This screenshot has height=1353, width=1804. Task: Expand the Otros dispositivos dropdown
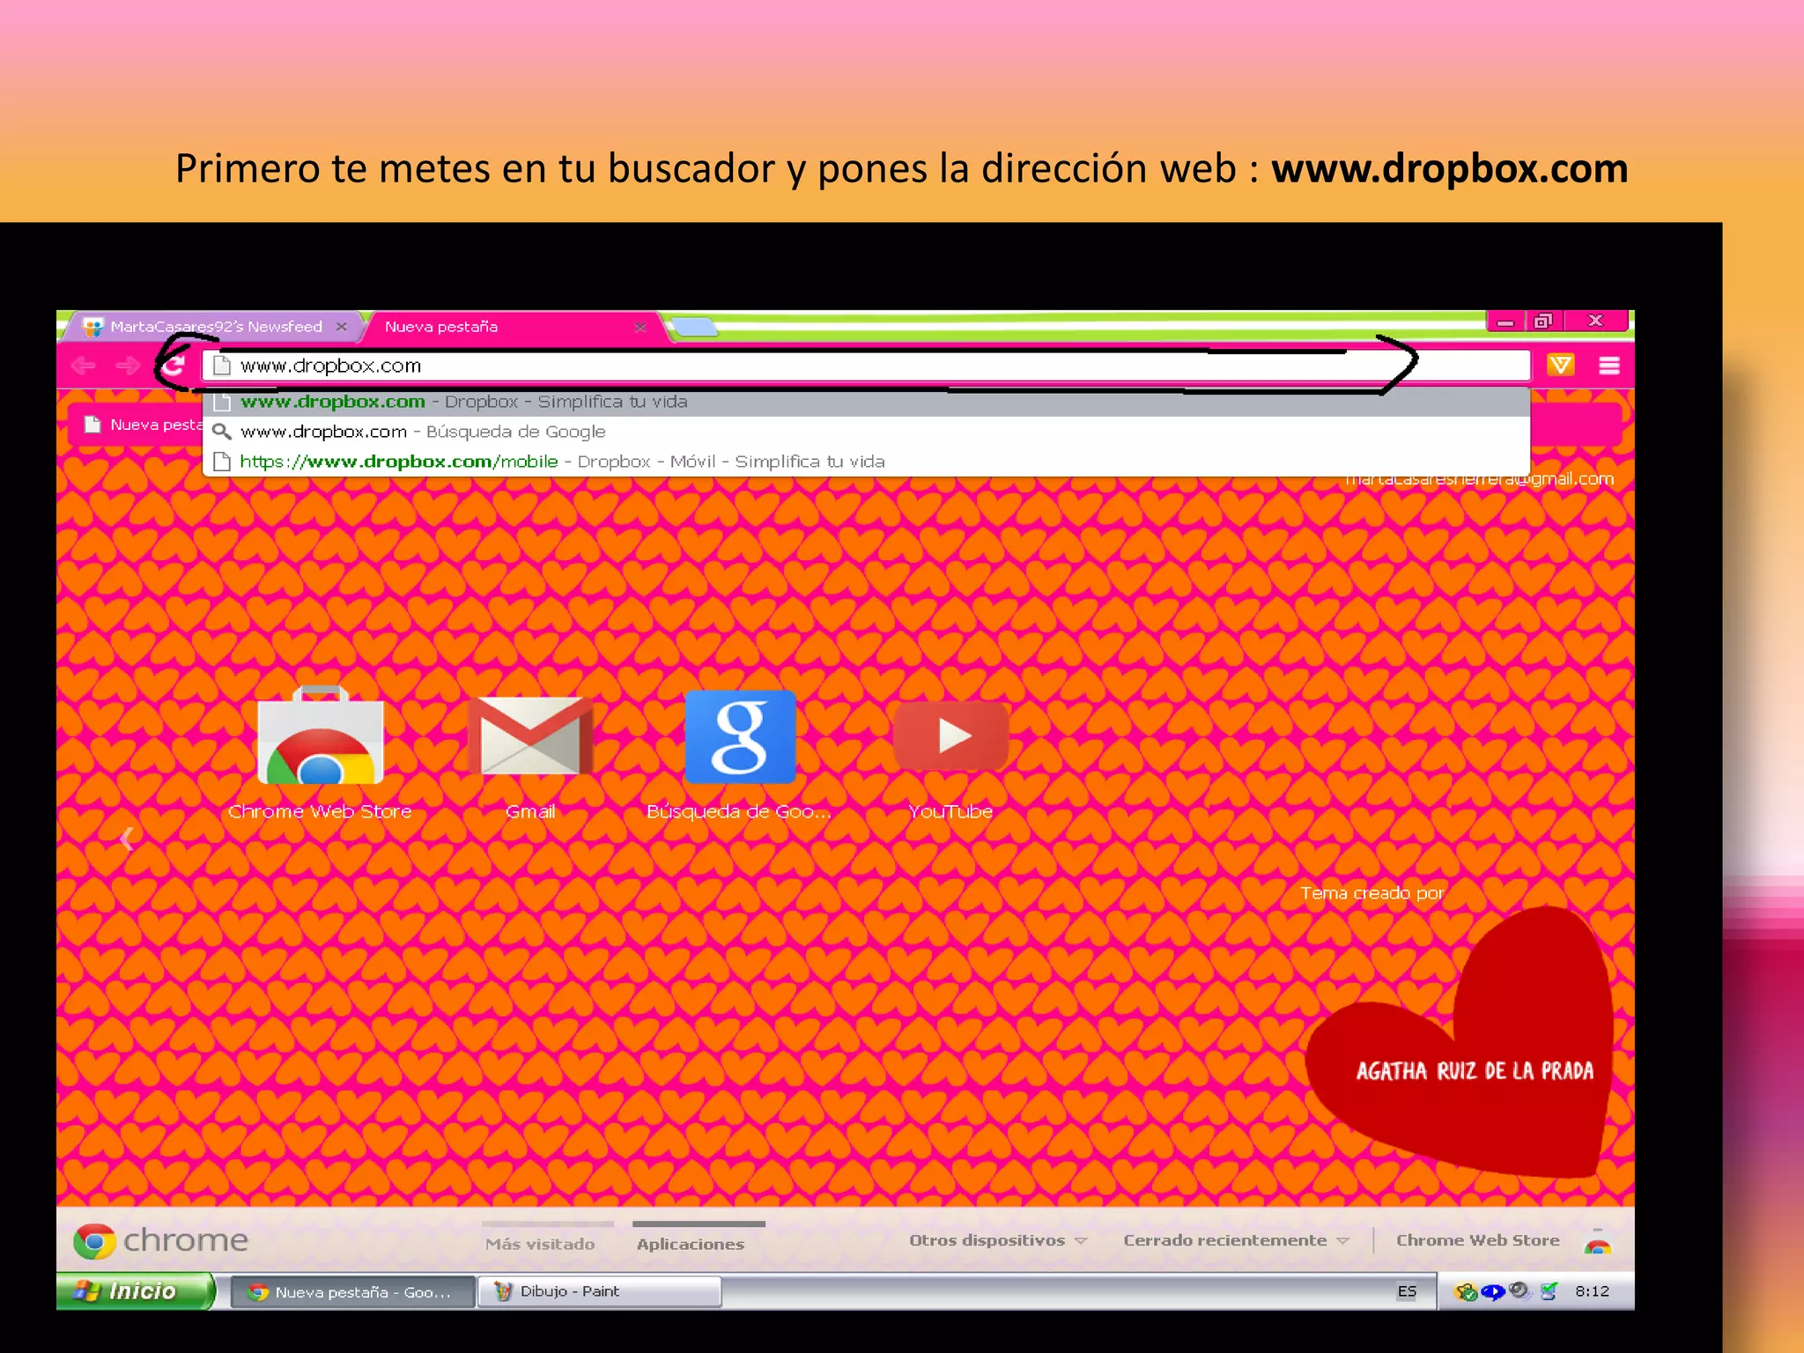pos(997,1240)
